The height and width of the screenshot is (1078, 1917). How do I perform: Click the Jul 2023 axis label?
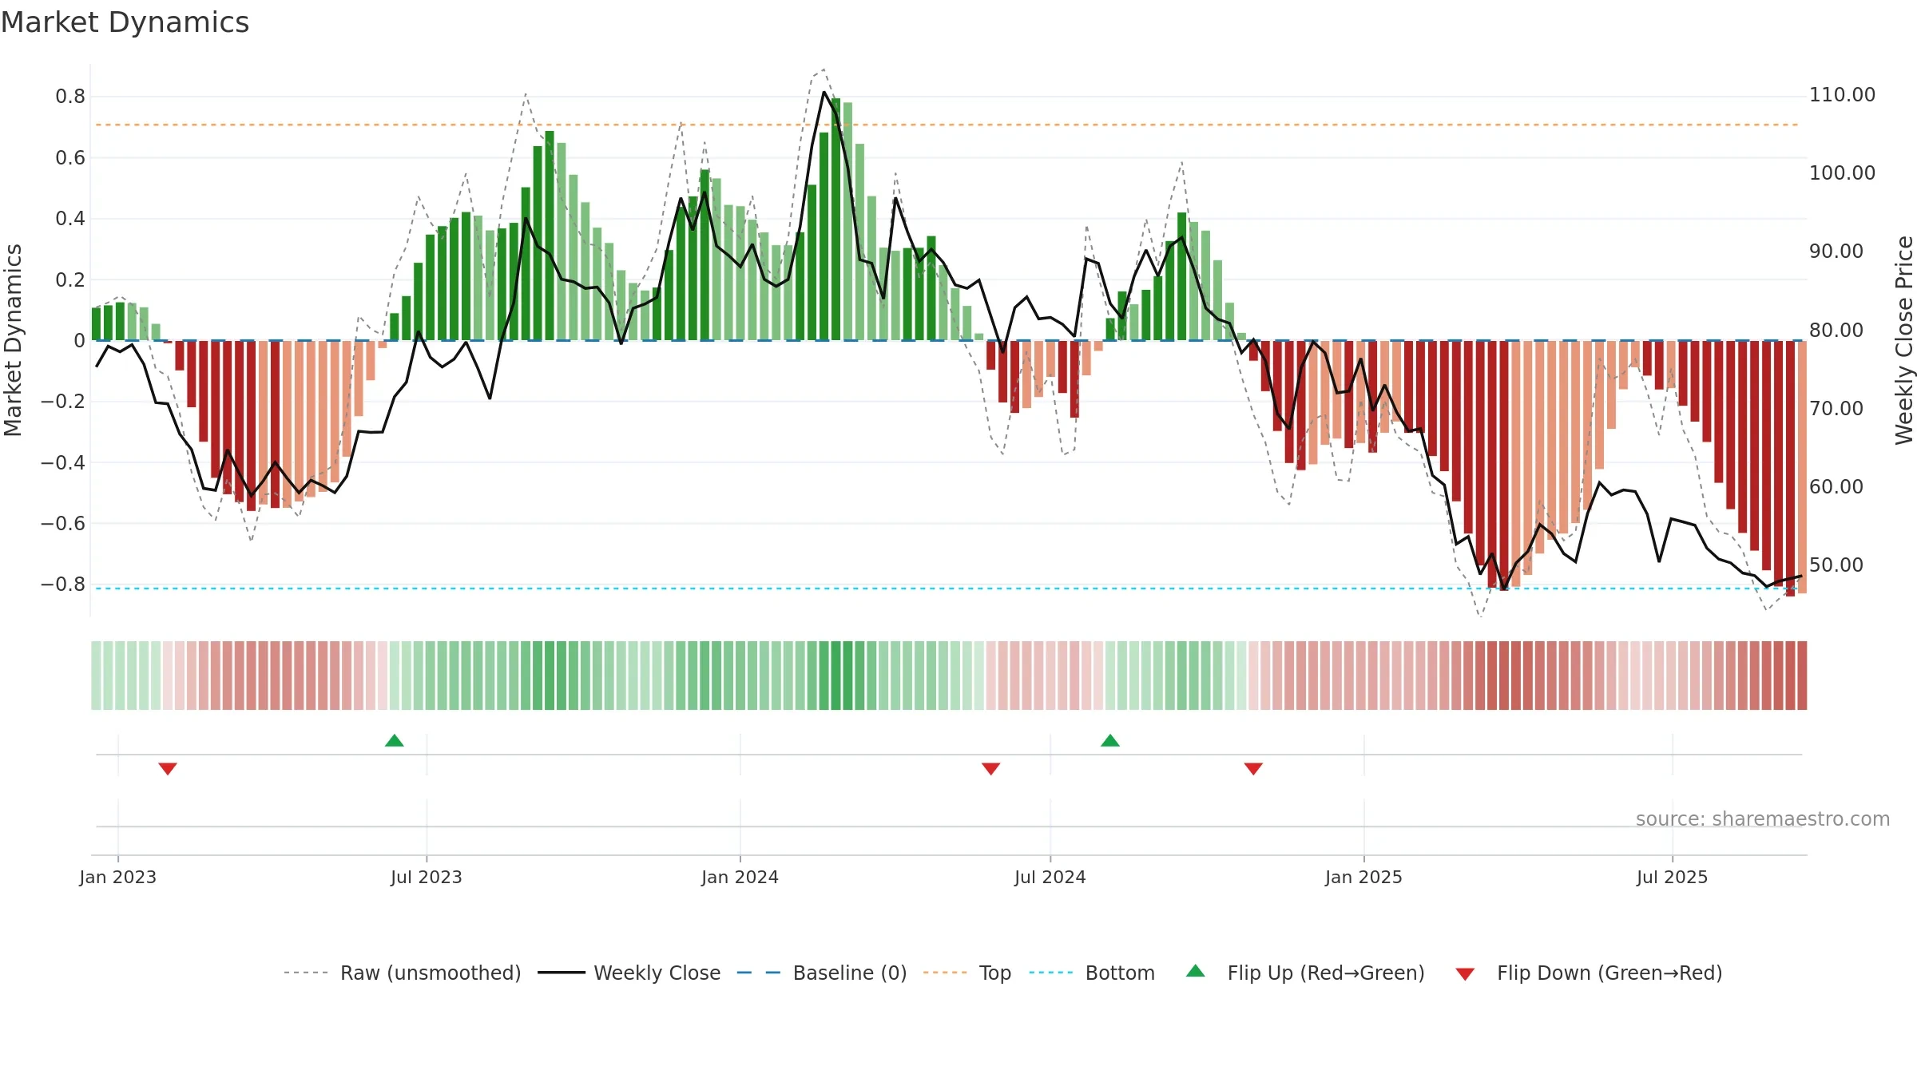click(427, 877)
